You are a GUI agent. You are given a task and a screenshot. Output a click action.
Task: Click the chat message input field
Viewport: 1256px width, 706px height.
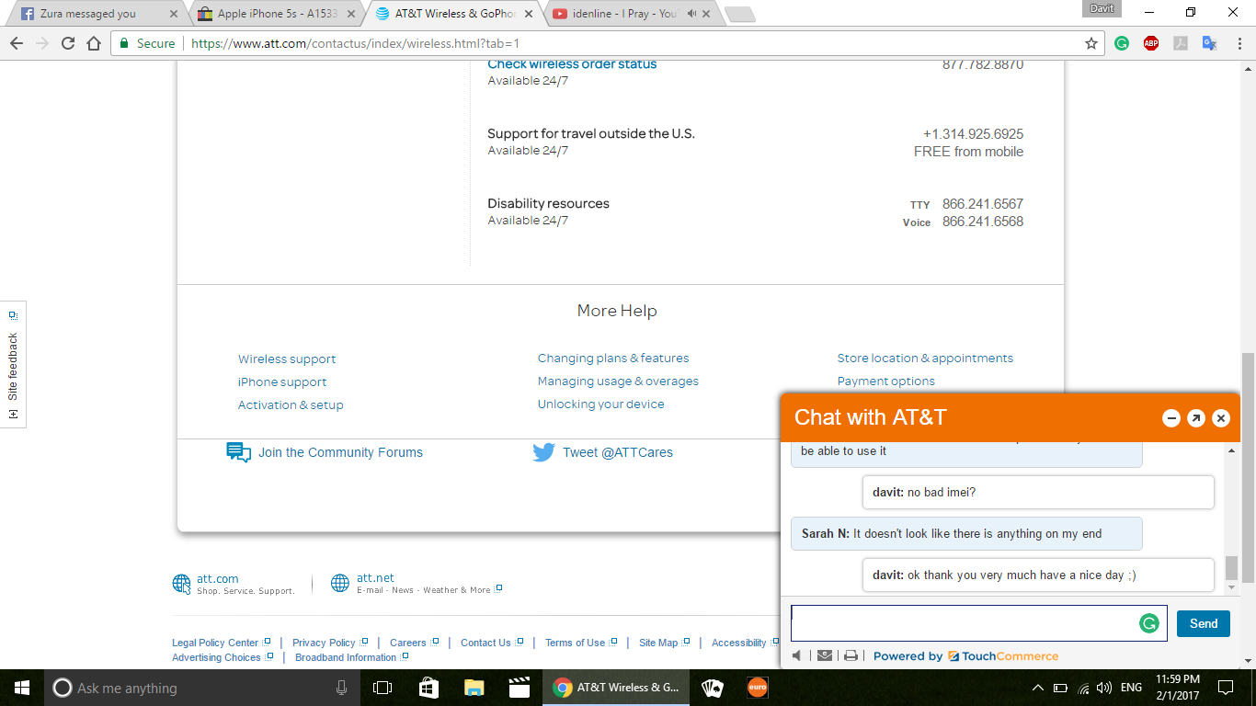click(979, 623)
